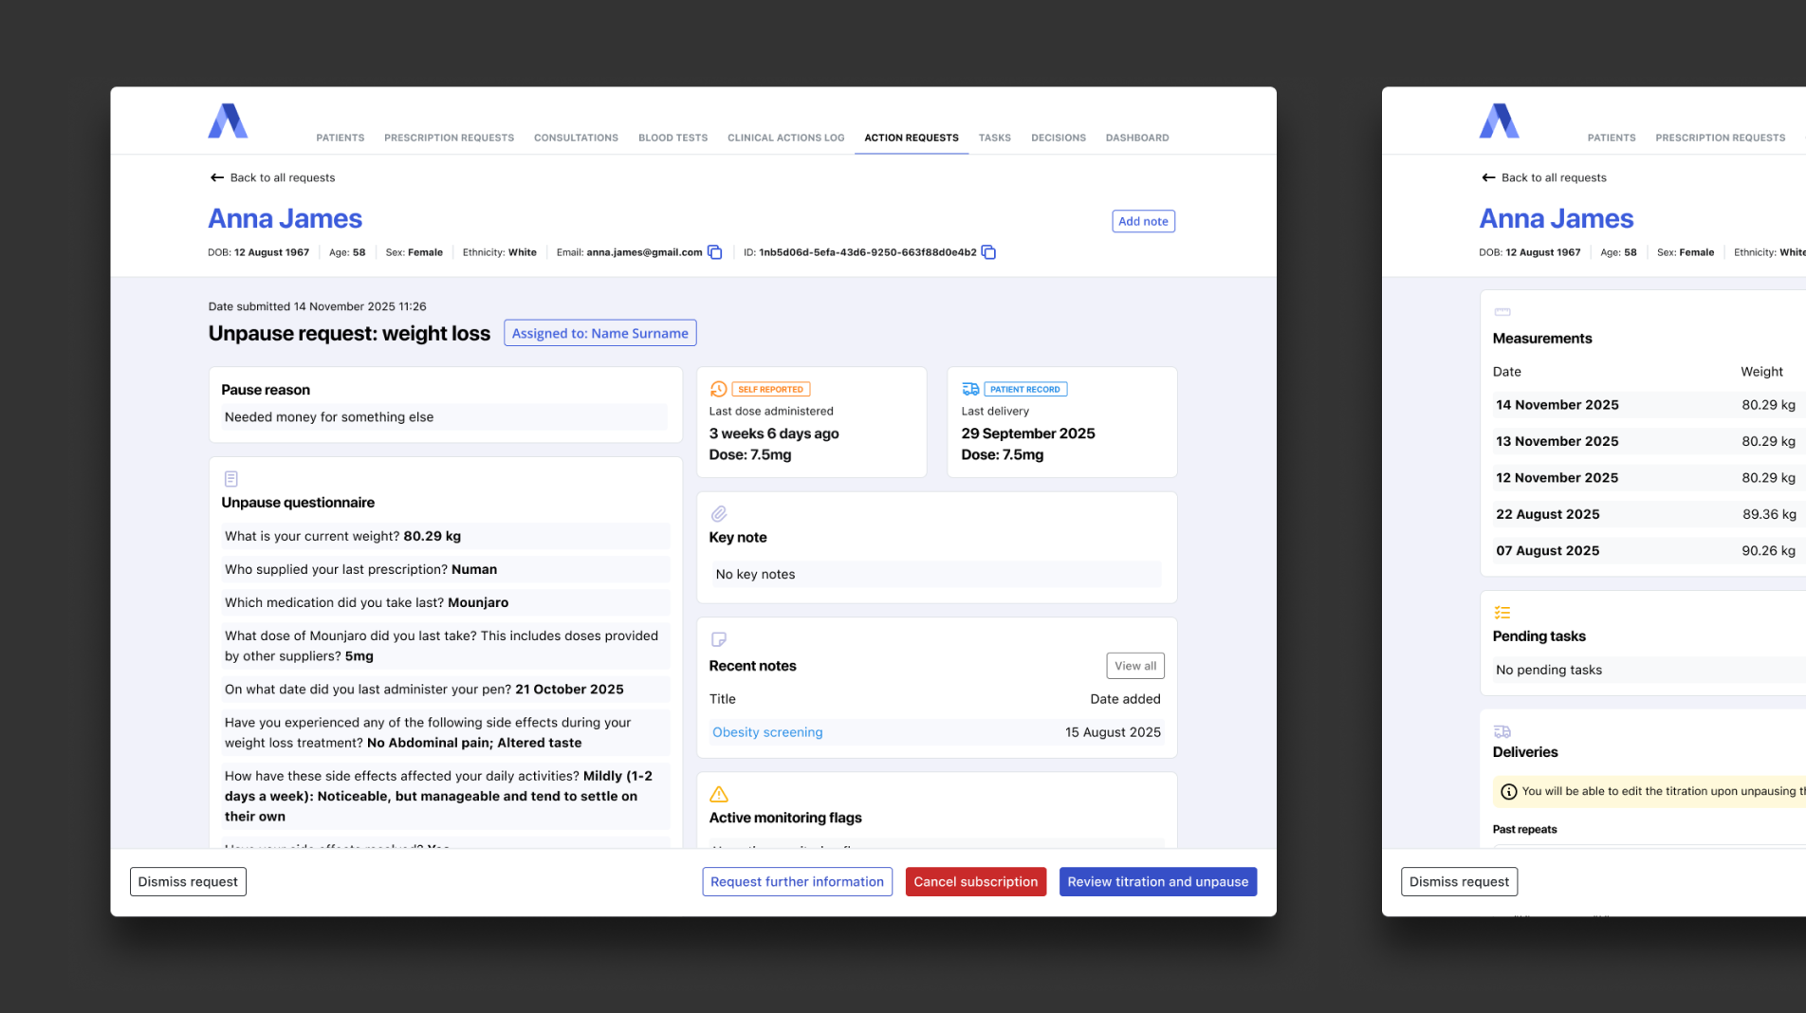Click the note icon above Recent notes
The image size is (1806, 1013).
(x=719, y=639)
